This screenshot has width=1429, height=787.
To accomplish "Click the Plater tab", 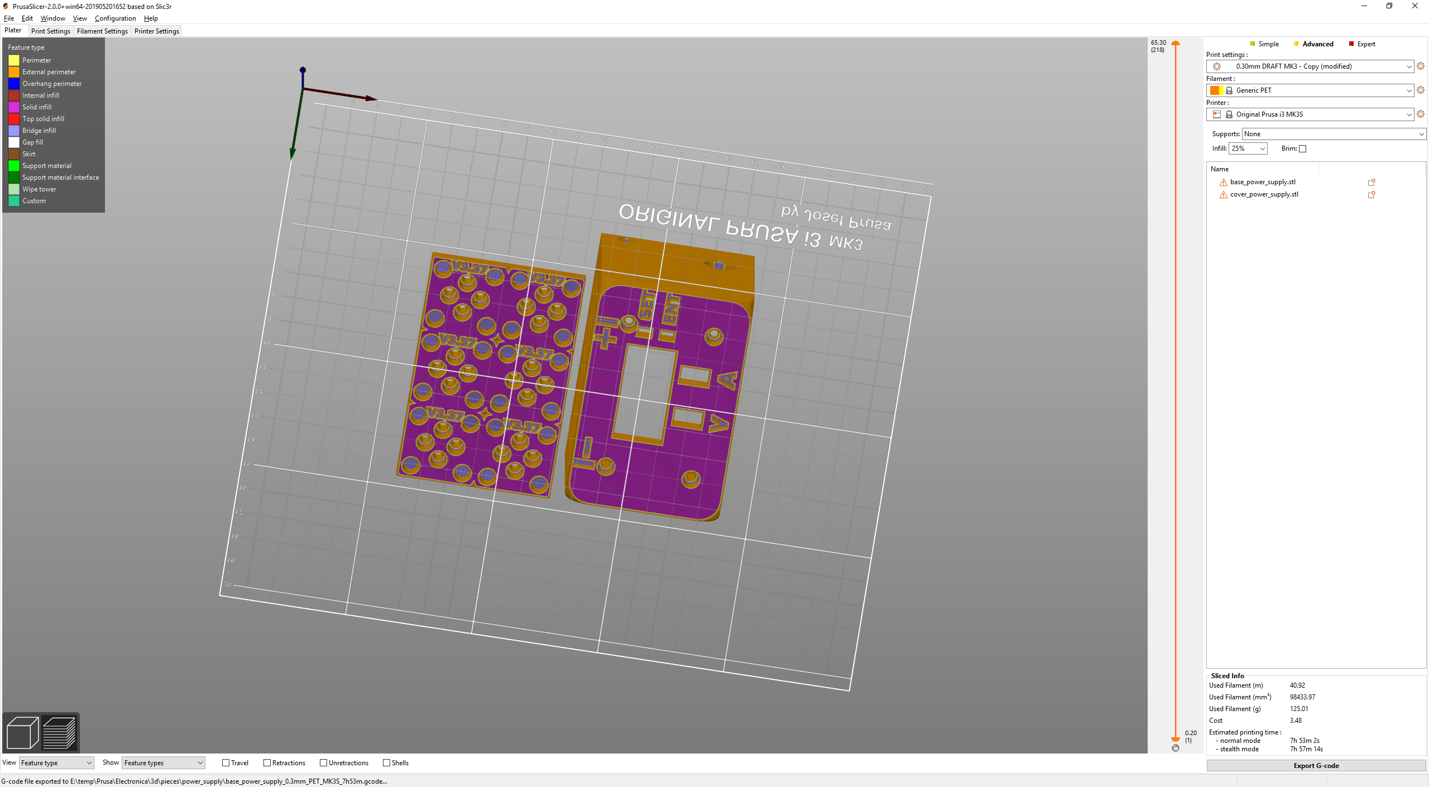I will [x=13, y=30].
